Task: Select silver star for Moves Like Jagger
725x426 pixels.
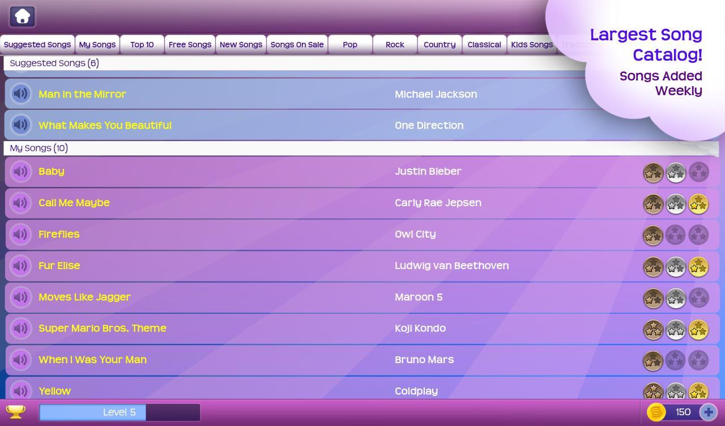Action: (x=676, y=298)
